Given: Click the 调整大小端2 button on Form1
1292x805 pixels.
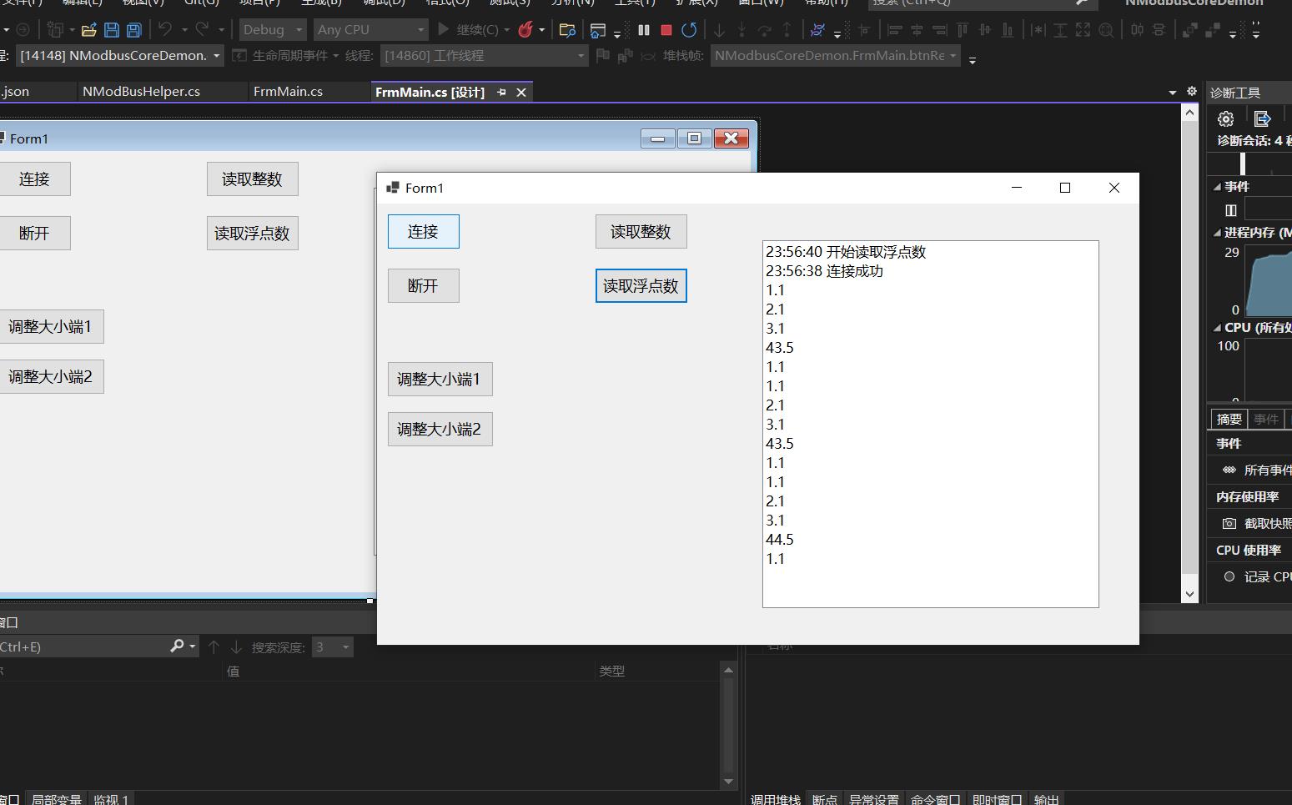Looking at the screenshot, I should coord(440,429).
